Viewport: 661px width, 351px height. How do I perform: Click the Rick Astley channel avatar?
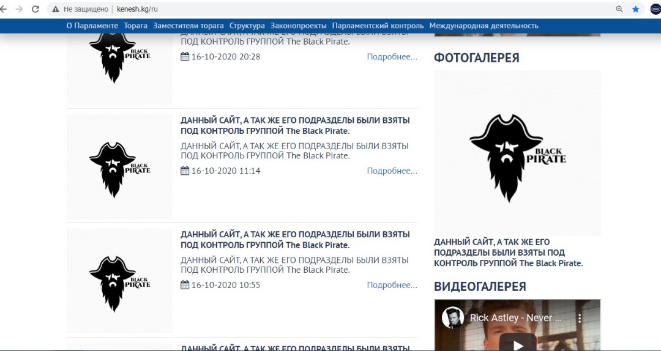[453, 318]
